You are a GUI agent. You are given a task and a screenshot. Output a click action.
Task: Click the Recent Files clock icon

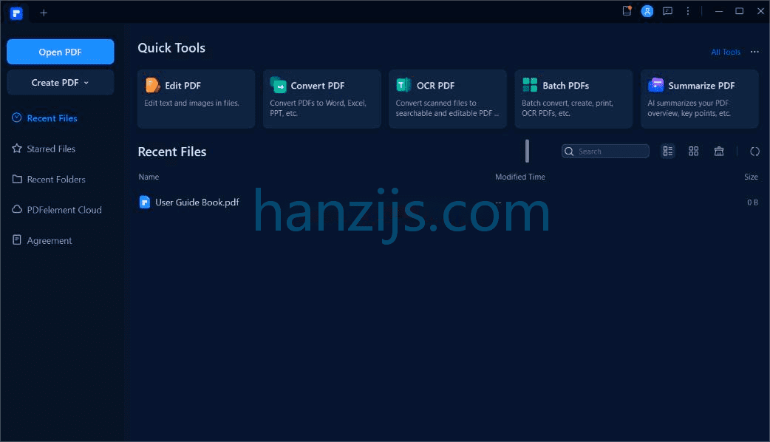click(x=17, y=118)
